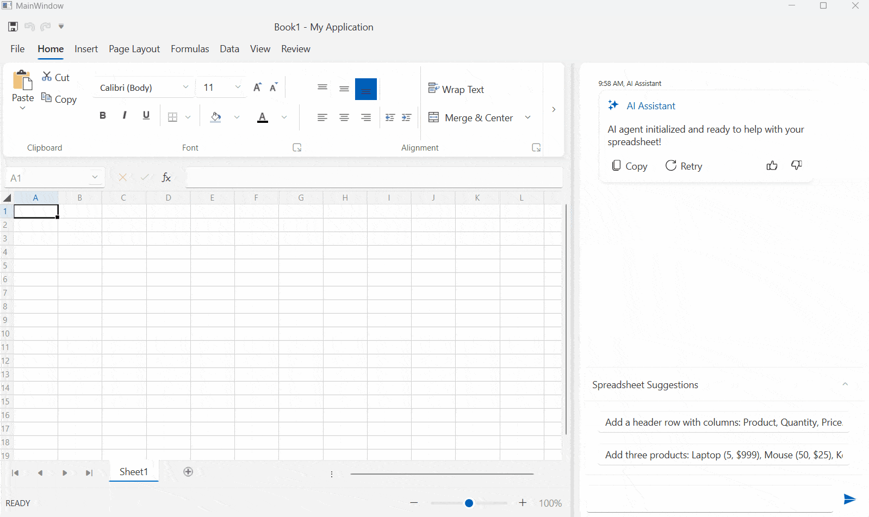Expand the Merge & Center dropdown arrow
Viewport: 869px width, 517px height.
527,117
